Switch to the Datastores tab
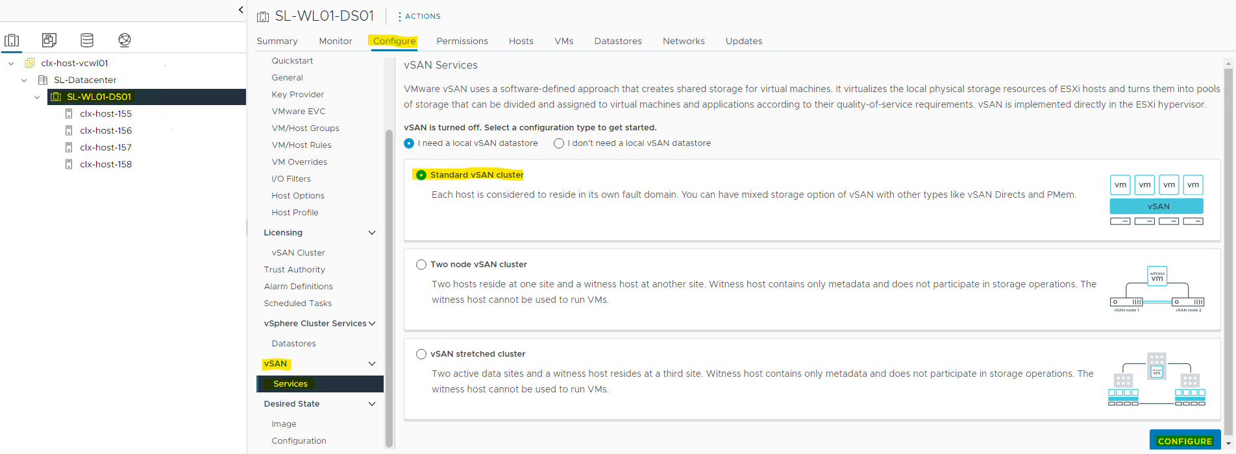Image resolution: width=1236 pixels, height=454 pixels. pyautogui.click(x=618, y=41)
